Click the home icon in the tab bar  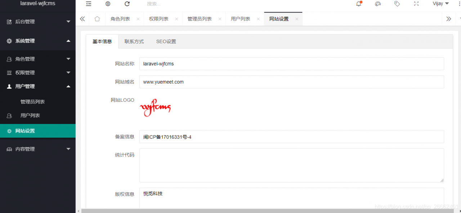97,18
